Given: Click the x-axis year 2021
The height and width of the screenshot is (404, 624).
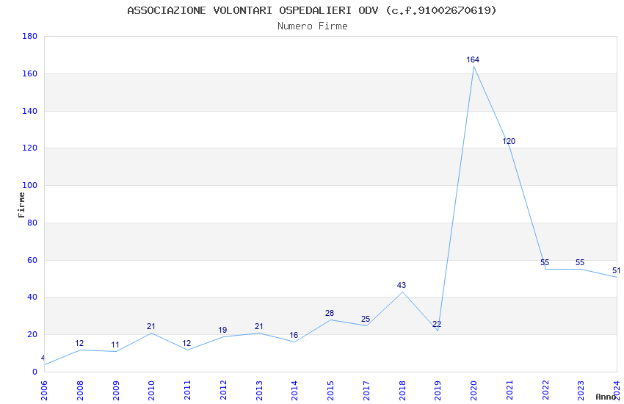Looking at the screenshot, I should click(x=509, y=390).
